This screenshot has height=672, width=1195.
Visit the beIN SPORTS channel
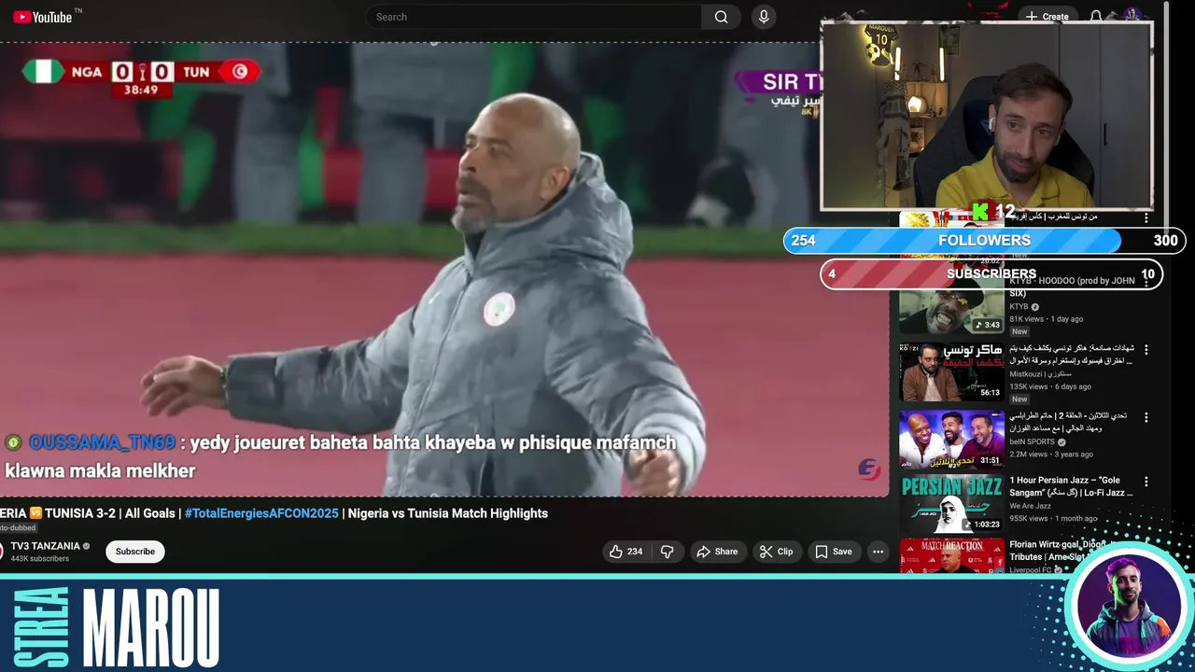1032,441
